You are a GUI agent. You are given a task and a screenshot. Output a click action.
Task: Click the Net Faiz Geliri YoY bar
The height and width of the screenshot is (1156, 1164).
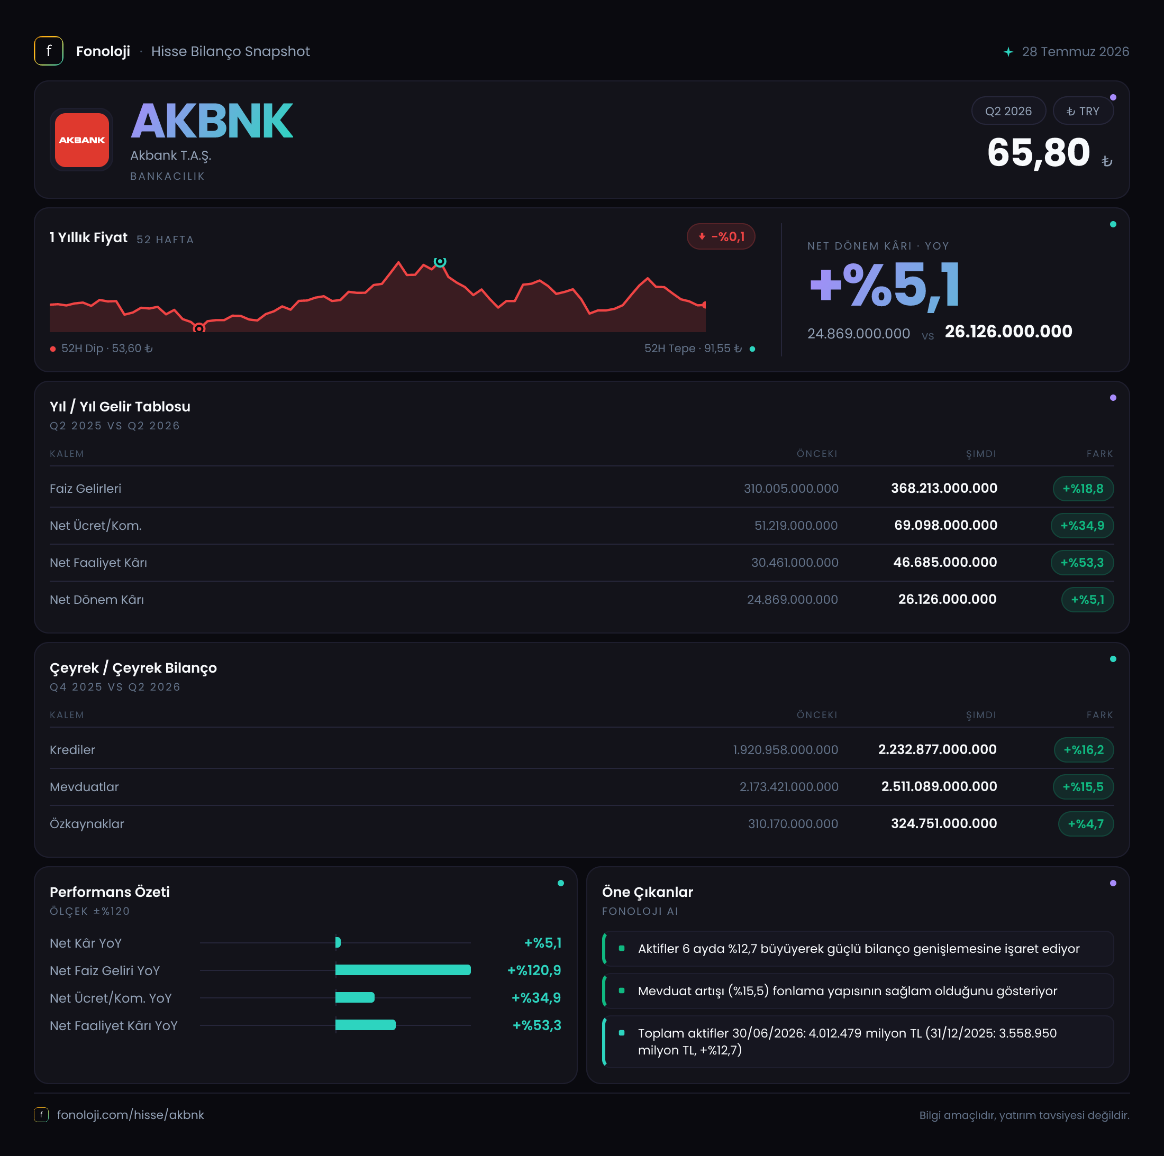click(403, 970)
